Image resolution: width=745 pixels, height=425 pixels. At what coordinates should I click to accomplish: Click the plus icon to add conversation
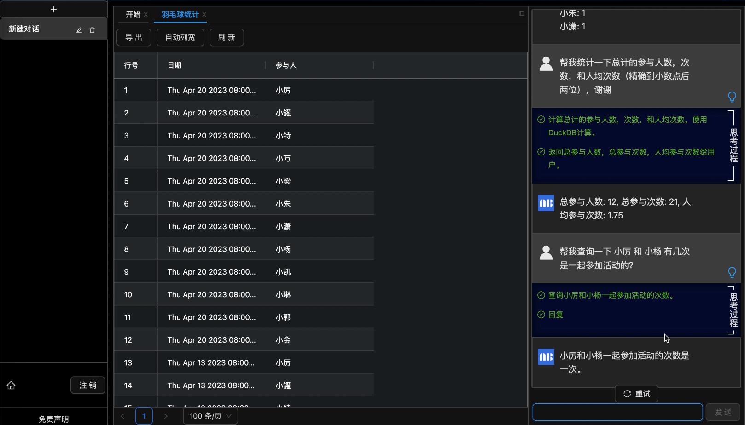click(x=53, y=9)
